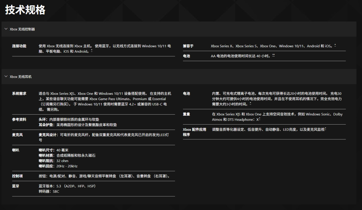Click the '系统需求' label
Viewport: 362px width, 210px height.
[19, 94]
